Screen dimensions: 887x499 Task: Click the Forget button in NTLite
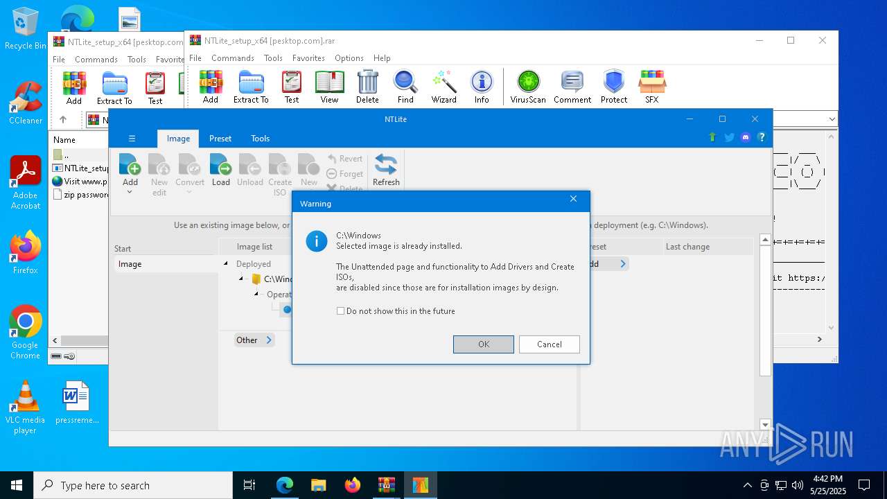(344, 174)
